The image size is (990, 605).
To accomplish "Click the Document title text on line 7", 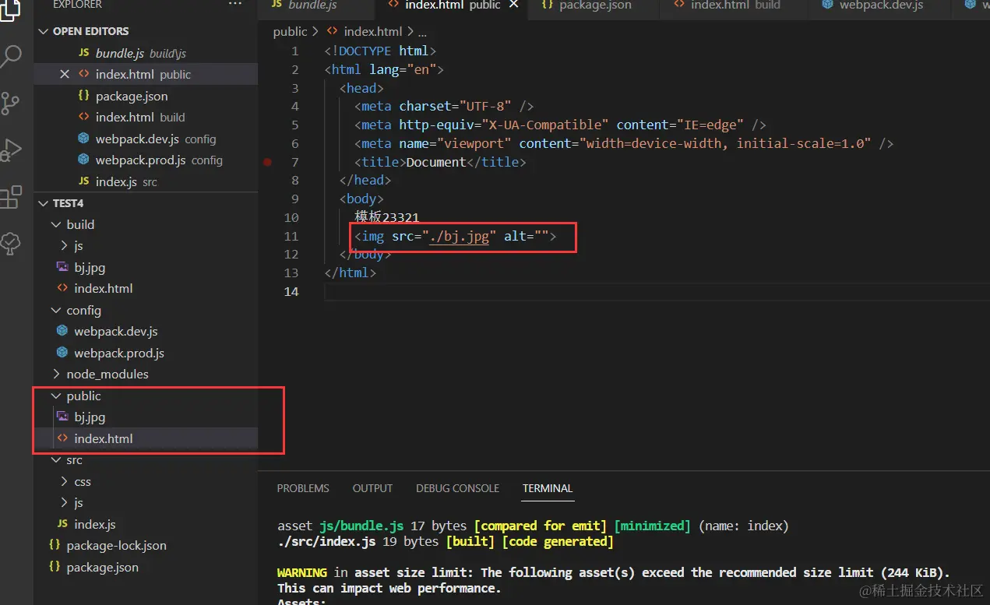I will coord(436,162).
